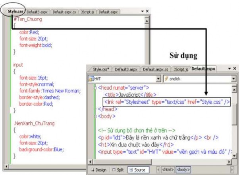The height and width of the screenshot is (175, 239).
Task: Close the back editor window document
Action: coord(147,11)
